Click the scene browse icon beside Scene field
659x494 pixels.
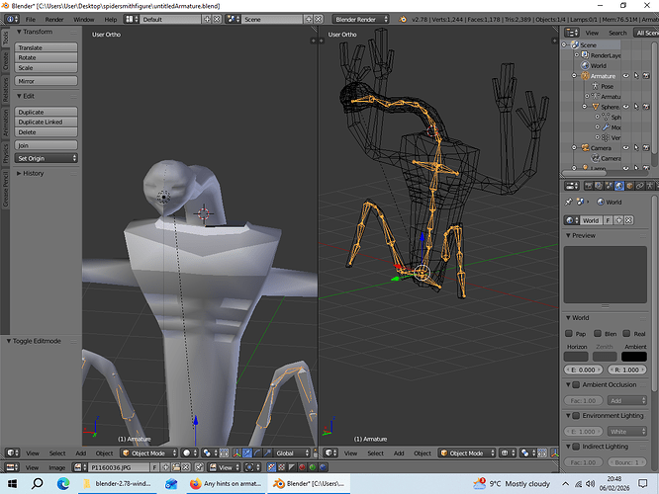[233, 19]
